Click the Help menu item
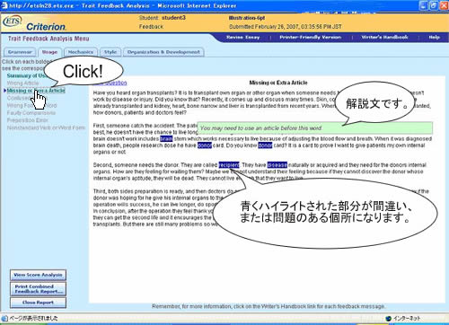The image size is (449, 325). (434, 38)
